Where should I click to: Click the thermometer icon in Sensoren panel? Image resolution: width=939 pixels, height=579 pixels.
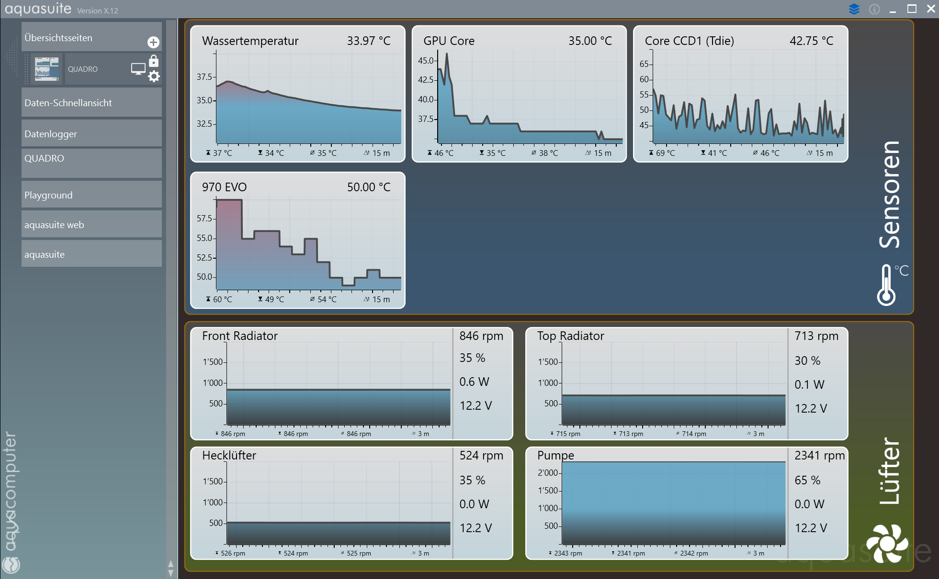(x=886, y=285)
